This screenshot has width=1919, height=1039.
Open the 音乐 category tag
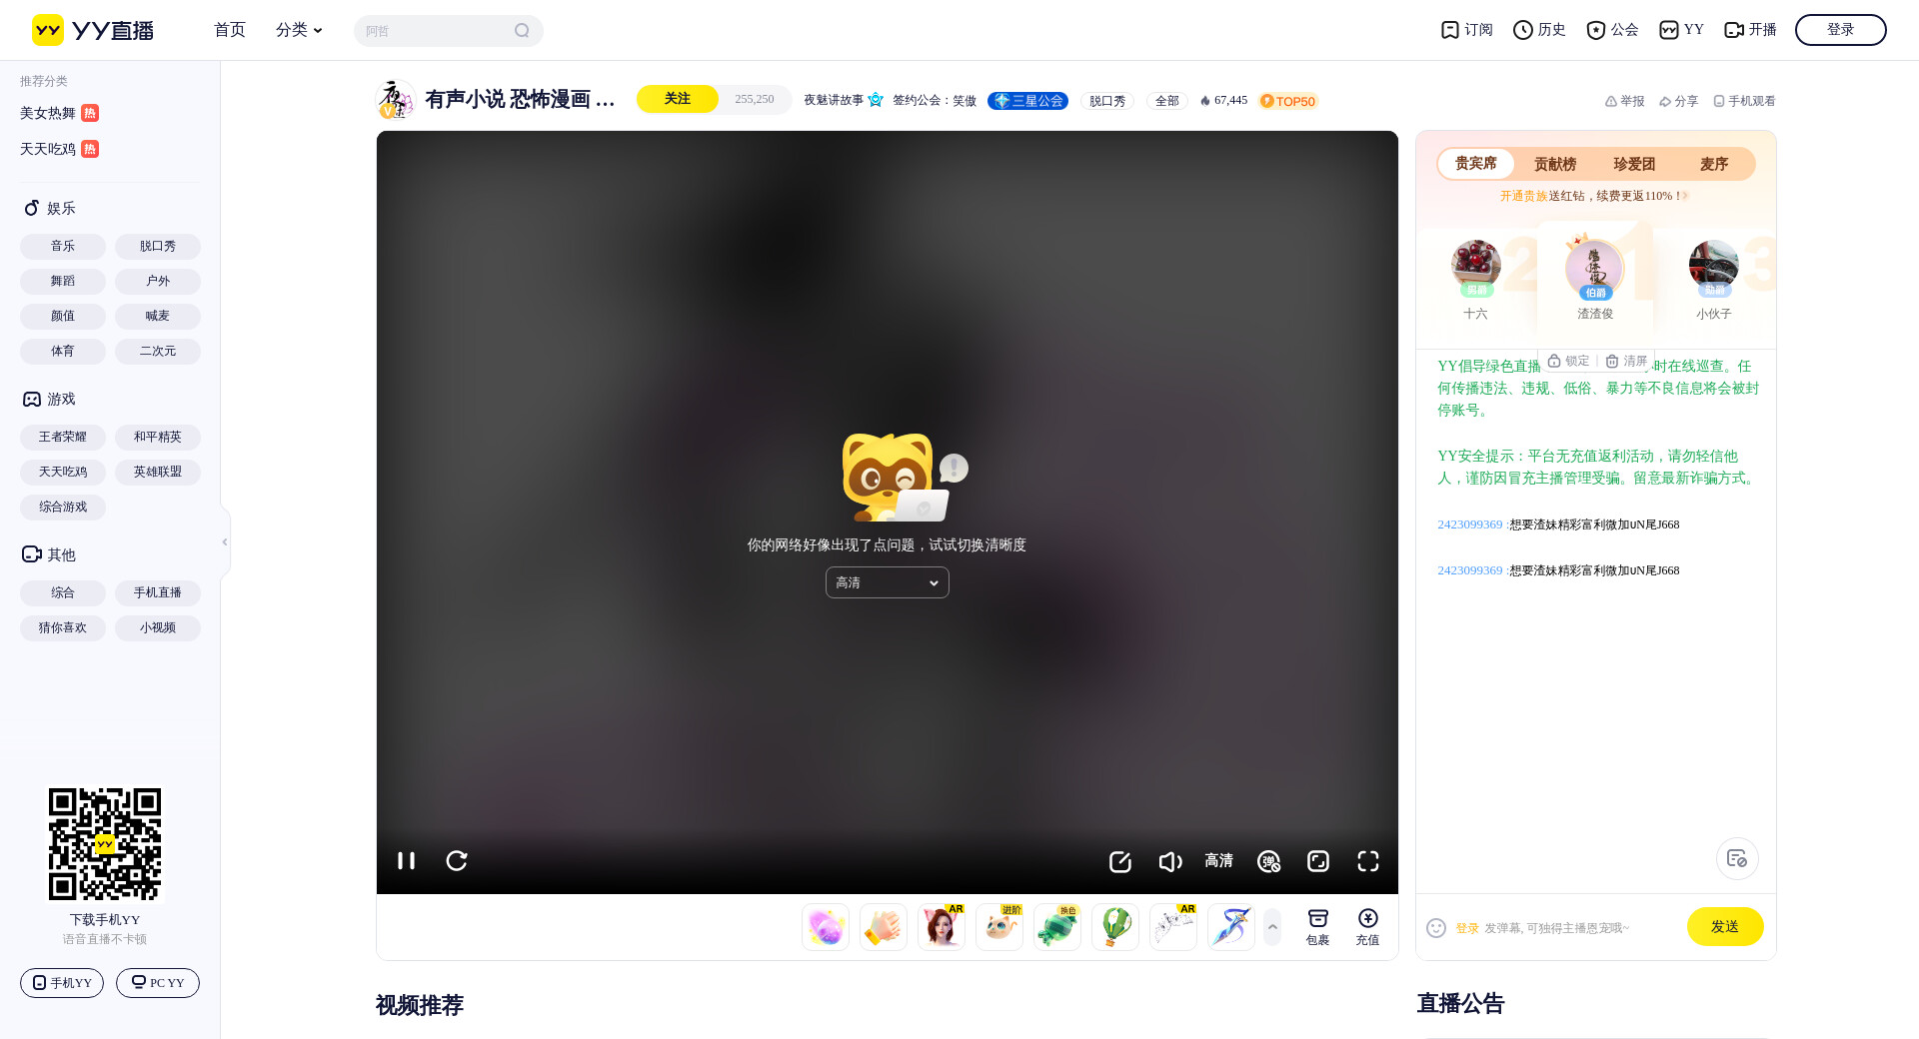point(63,246)
